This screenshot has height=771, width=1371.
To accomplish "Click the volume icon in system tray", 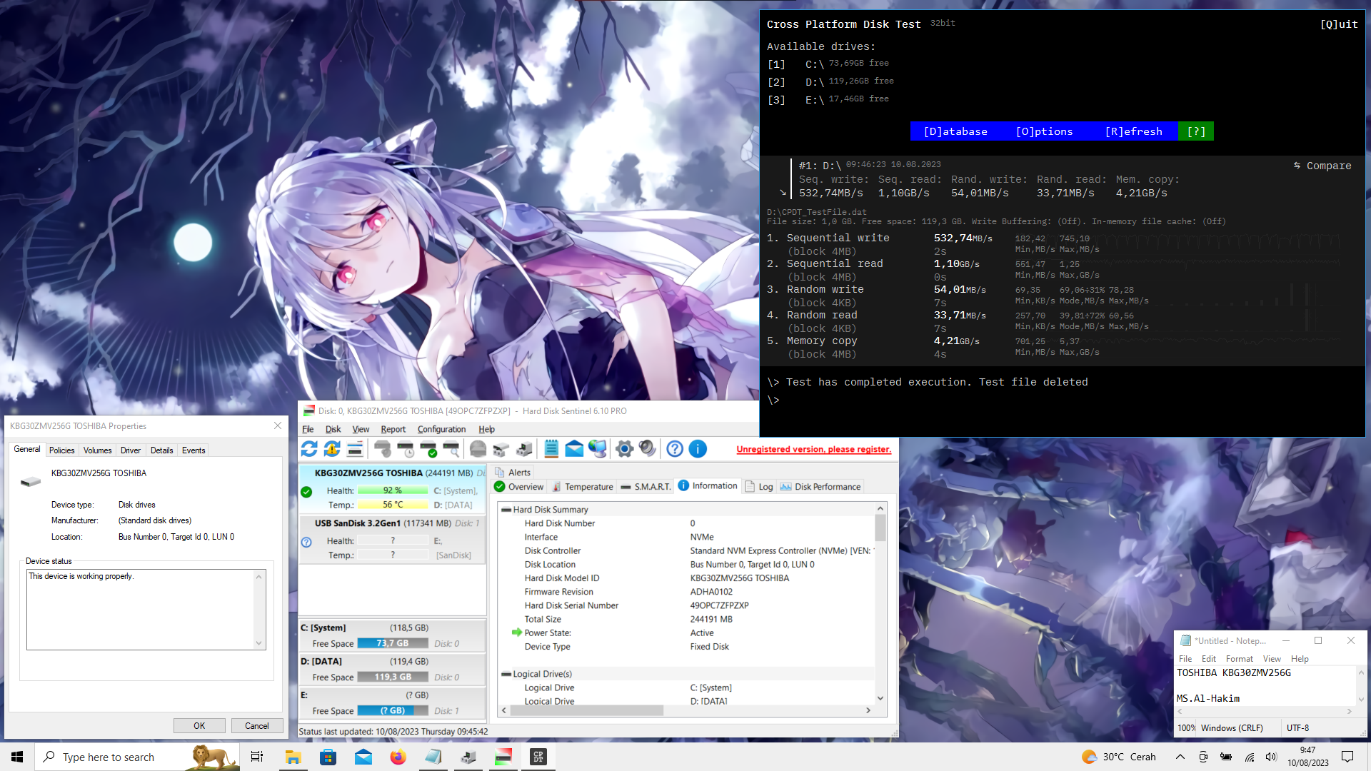I will coord(1271,757).
